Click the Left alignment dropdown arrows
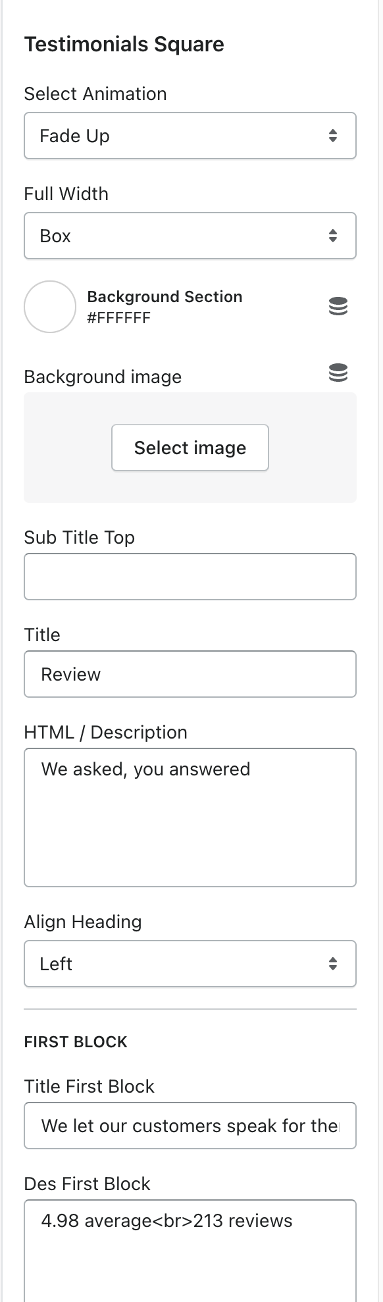Image resolution: width=383 pixels, height=1302 pixels. click(x=333, y=964)
